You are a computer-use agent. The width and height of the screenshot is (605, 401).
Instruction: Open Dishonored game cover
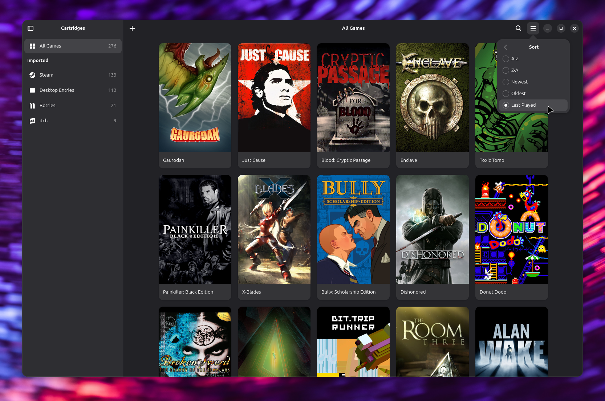433,229
